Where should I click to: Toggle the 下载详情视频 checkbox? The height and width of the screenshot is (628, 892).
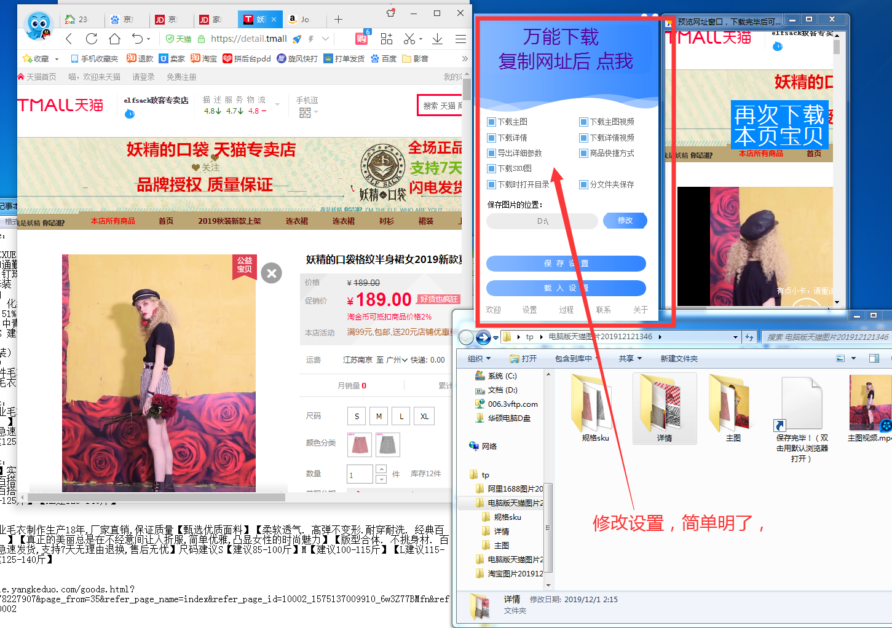tap(583, 138)
